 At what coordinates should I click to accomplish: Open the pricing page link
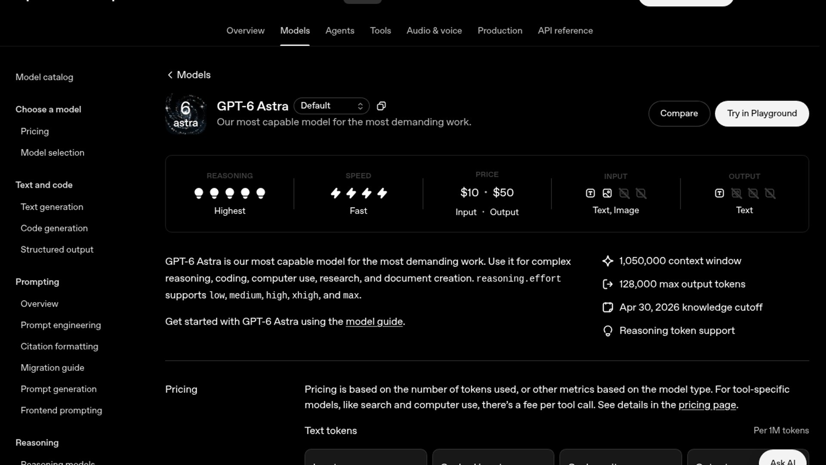point(707,405)
